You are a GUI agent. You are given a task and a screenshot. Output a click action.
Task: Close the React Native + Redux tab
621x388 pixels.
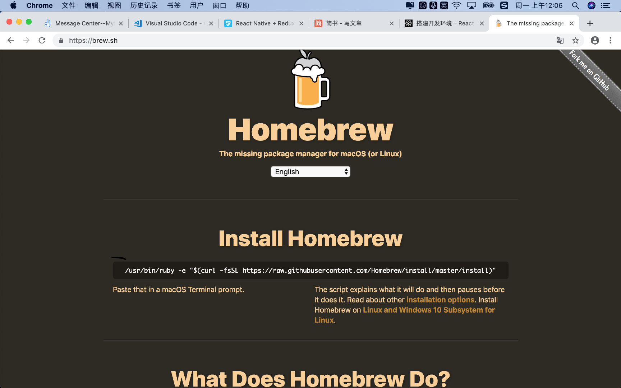tap(302, 23)
